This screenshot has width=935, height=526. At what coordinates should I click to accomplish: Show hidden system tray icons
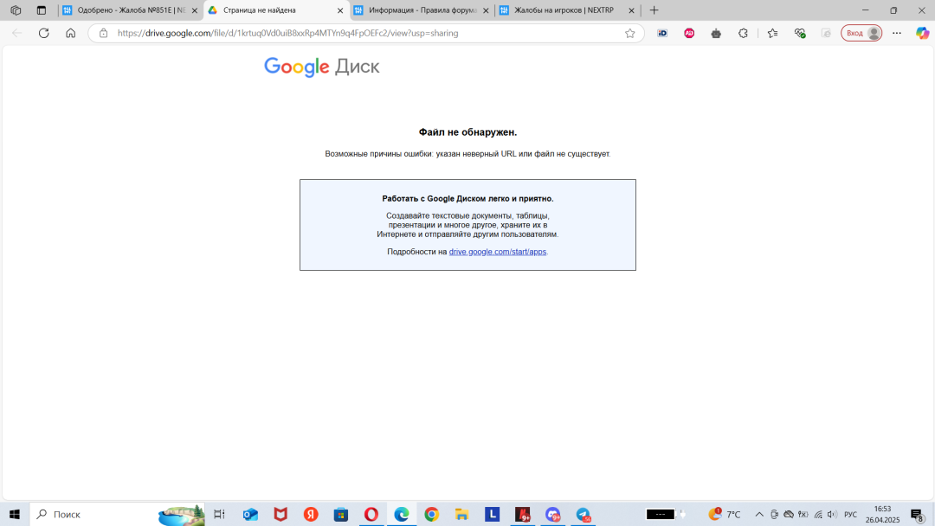(759, 514)
